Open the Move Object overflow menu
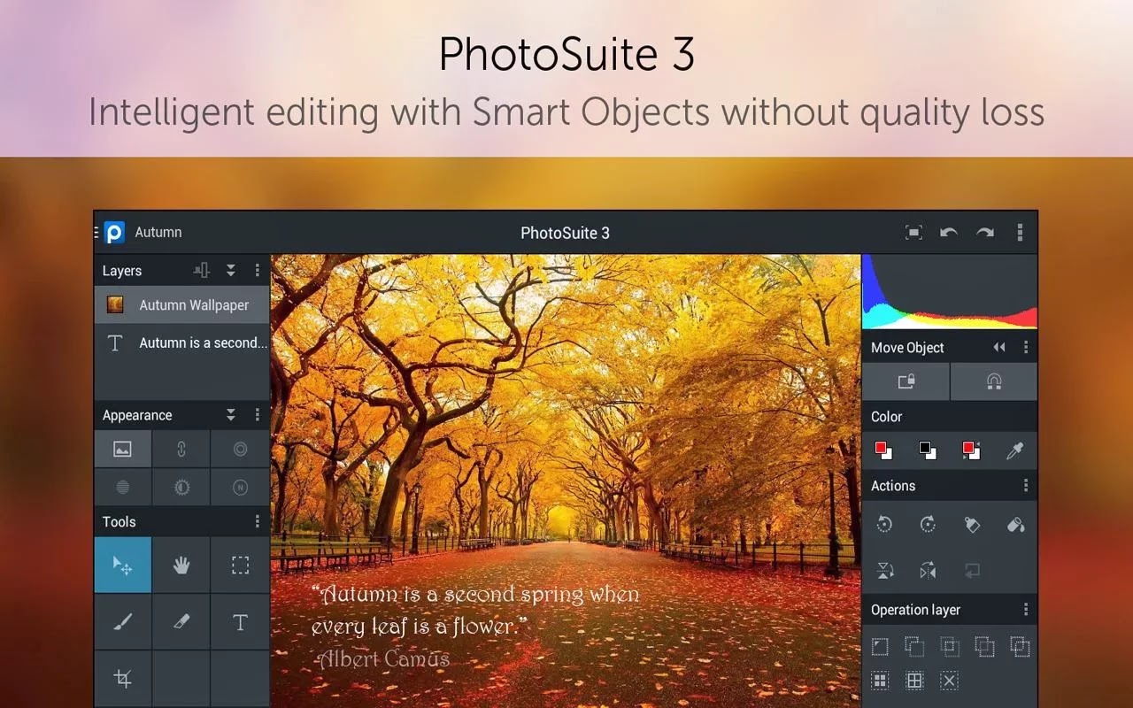 (x=1026, y=348)
